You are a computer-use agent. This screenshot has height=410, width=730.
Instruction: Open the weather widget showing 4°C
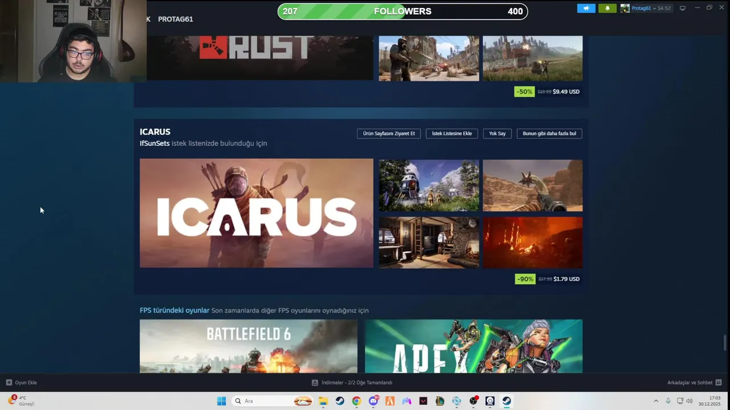[x=21, y=400]
